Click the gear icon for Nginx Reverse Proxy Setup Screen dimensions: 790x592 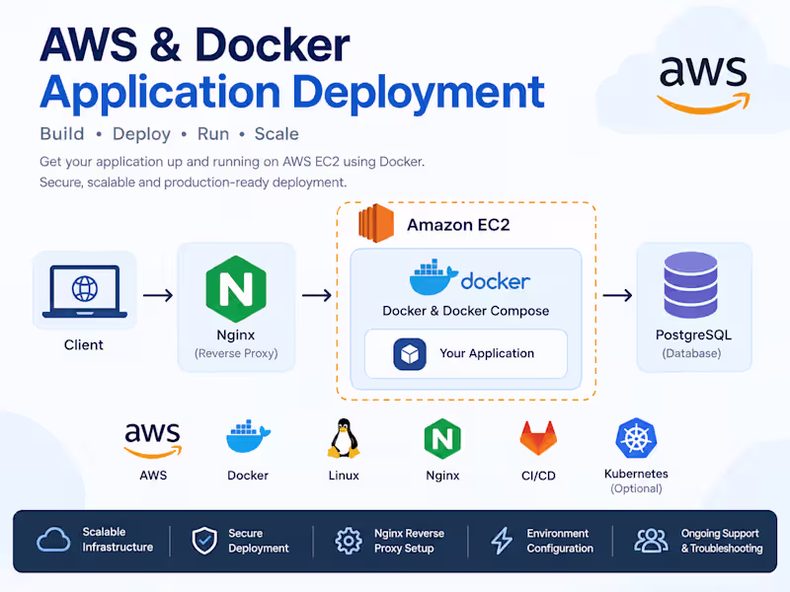tap(349, 541)
